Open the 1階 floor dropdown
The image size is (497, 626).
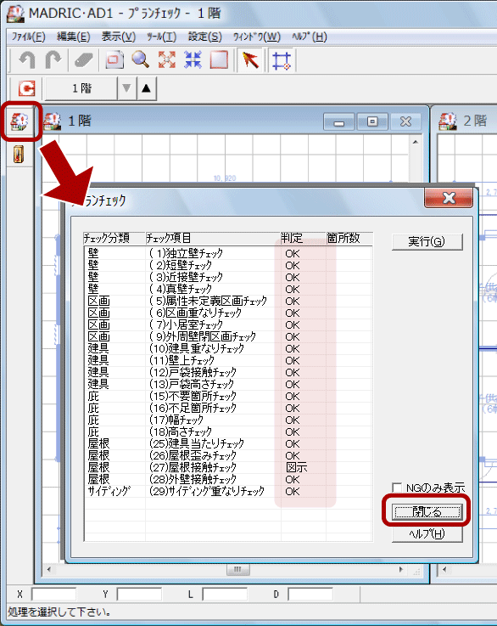pos(81,88)
